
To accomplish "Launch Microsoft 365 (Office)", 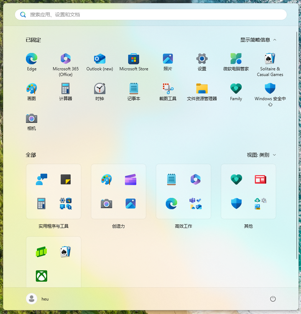I will click(66, 64).
